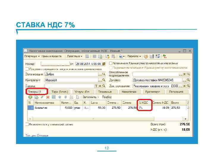Toggle document transferred in electronic form checkbox

(27, 69)
